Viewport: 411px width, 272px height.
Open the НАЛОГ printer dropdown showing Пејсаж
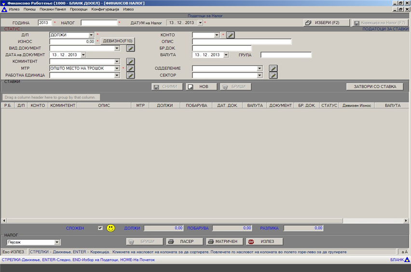(57, 242)
